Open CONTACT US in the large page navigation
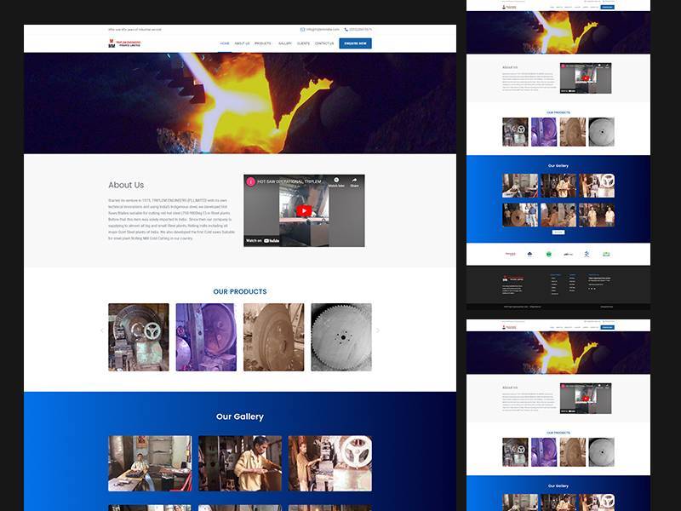 pyautogui.click(x=324, y=43)
